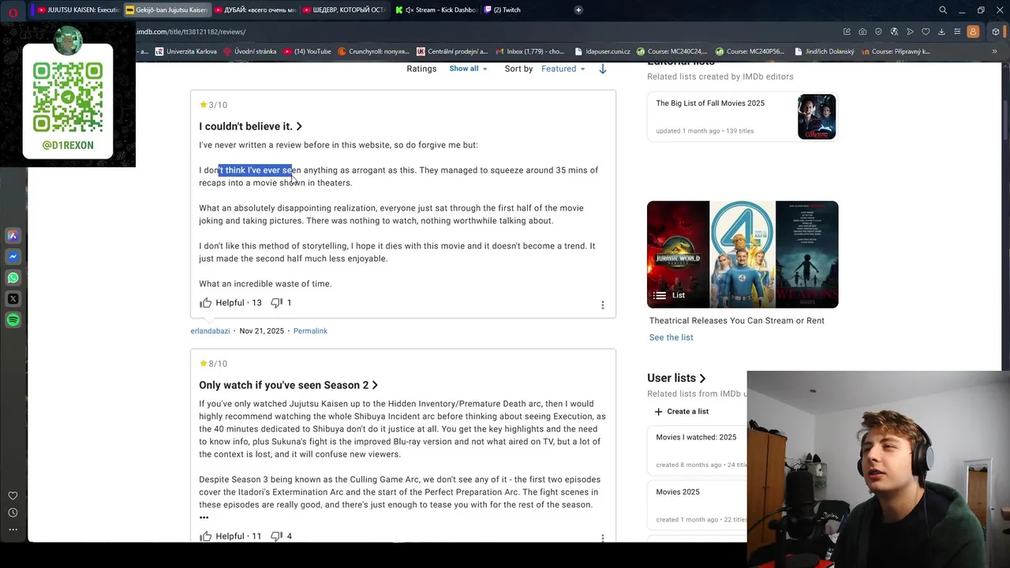Viewport: 1010px width, 568px height.
Task: Open sidebar three-dots setup menu
Action: (13, 529)
